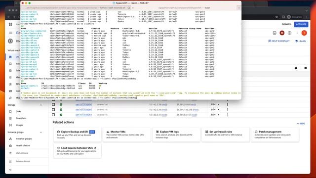
Task: Open nic0 link beside 35.185.84.157
Action: coord(194,115)
